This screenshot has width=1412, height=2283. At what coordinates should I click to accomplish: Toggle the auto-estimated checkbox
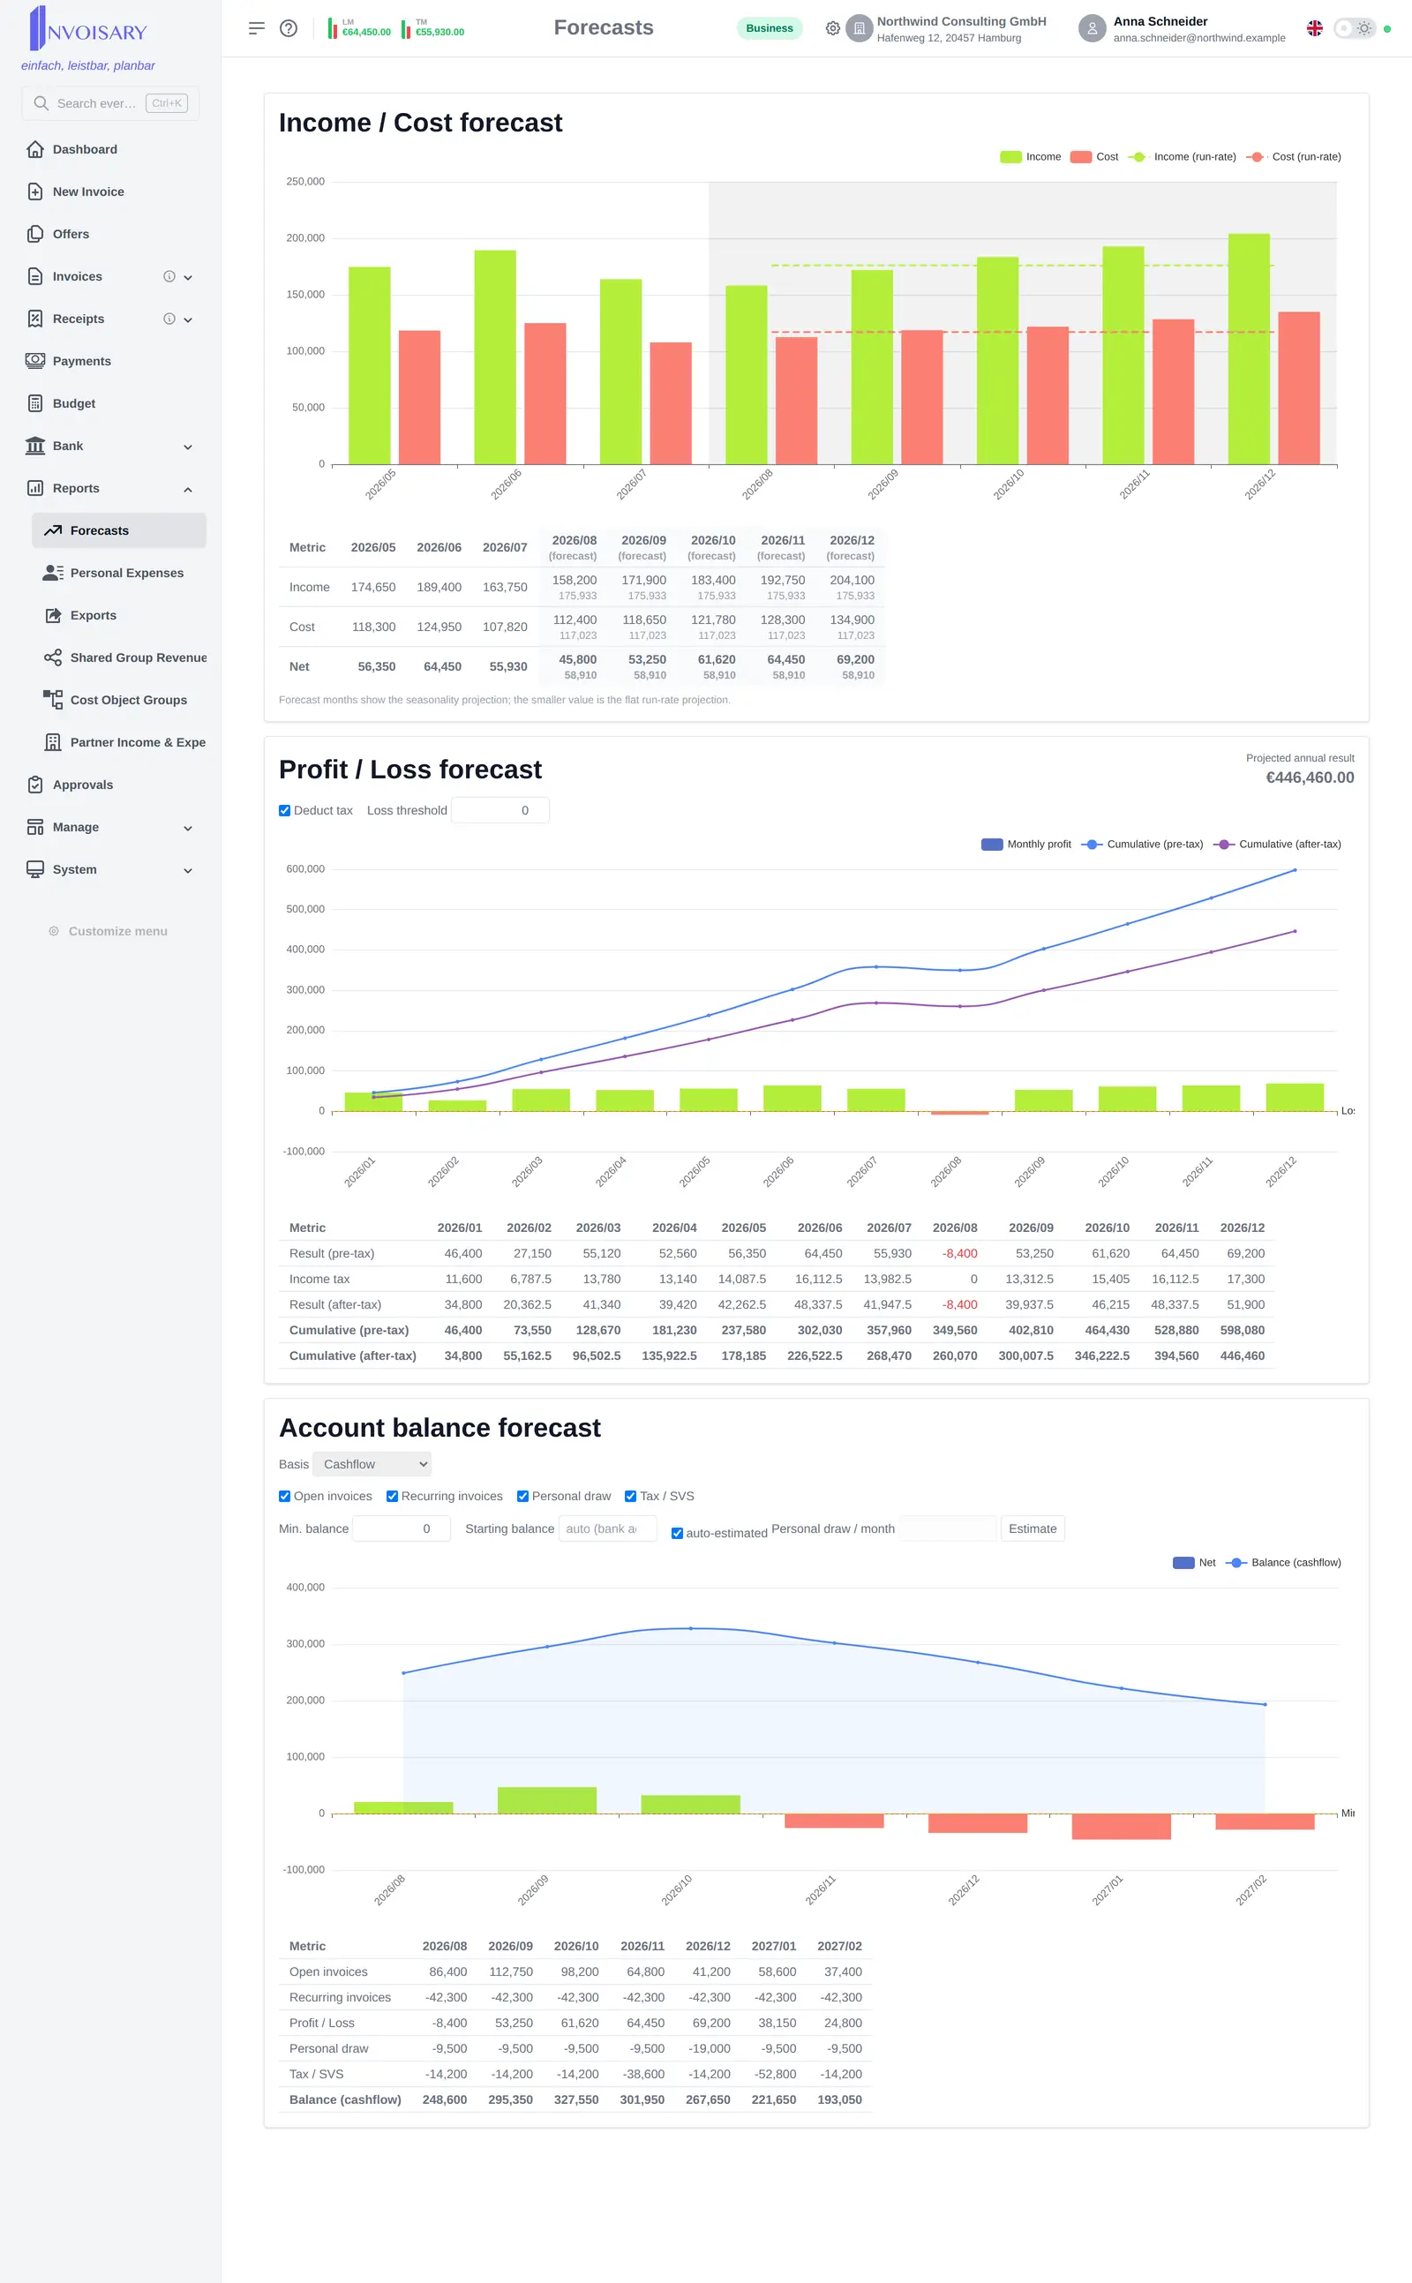tap(677, 1533)
